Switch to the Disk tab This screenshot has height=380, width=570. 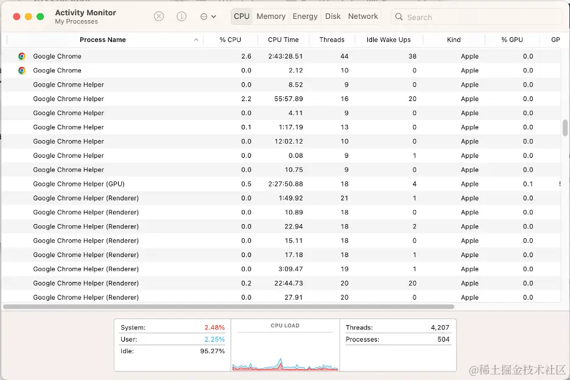pyautogui.click(x=332, y=16)
